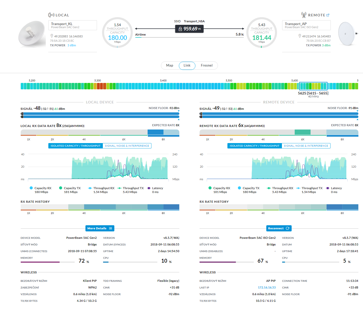Click the local capacity 180.00 Mbps gauge
363x311 pixels.
(x=117, y=33)
